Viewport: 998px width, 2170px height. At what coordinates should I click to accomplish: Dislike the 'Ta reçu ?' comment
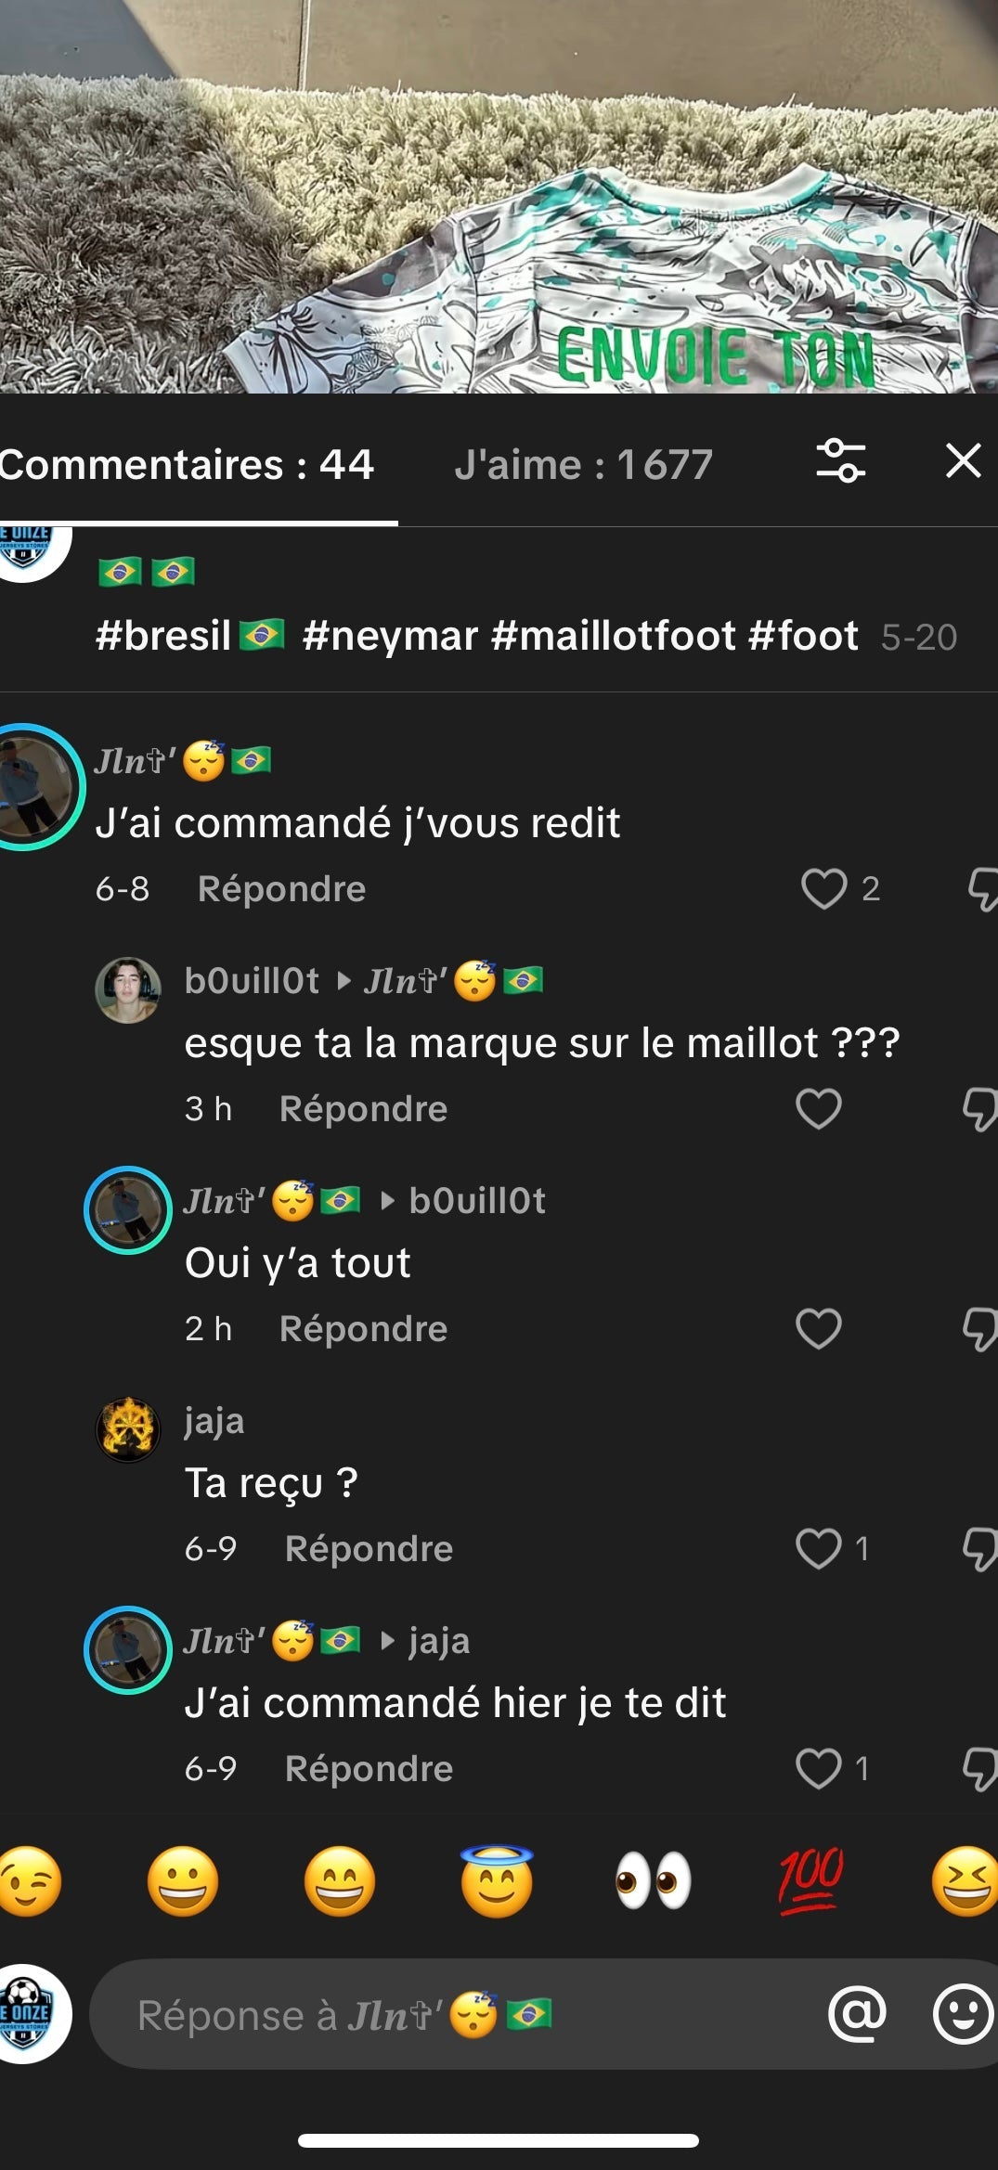[979, 1549]
